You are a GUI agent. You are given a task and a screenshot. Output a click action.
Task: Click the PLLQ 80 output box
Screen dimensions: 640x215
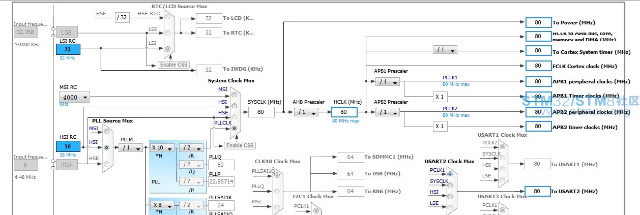pos(221,165)
